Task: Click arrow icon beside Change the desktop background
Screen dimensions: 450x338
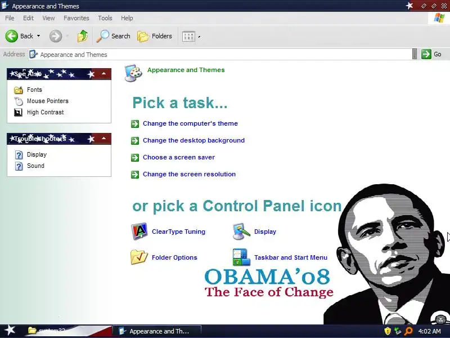Action: coord(135,141)
